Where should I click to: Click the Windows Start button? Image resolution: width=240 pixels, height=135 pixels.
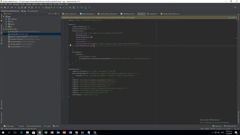pyautogui.click(x=3, y=132)
